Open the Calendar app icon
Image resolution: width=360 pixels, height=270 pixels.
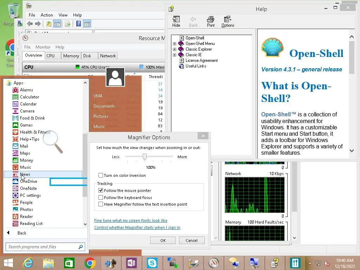15,104
